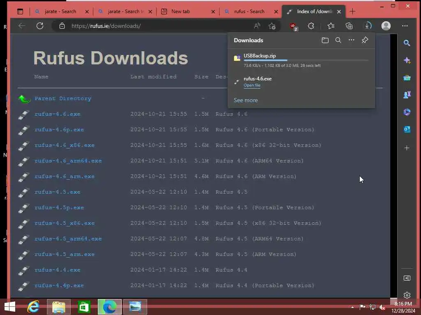Open the tab actions menu icon
This screenshot has height=315, width=421.
[x=20, y=11]
